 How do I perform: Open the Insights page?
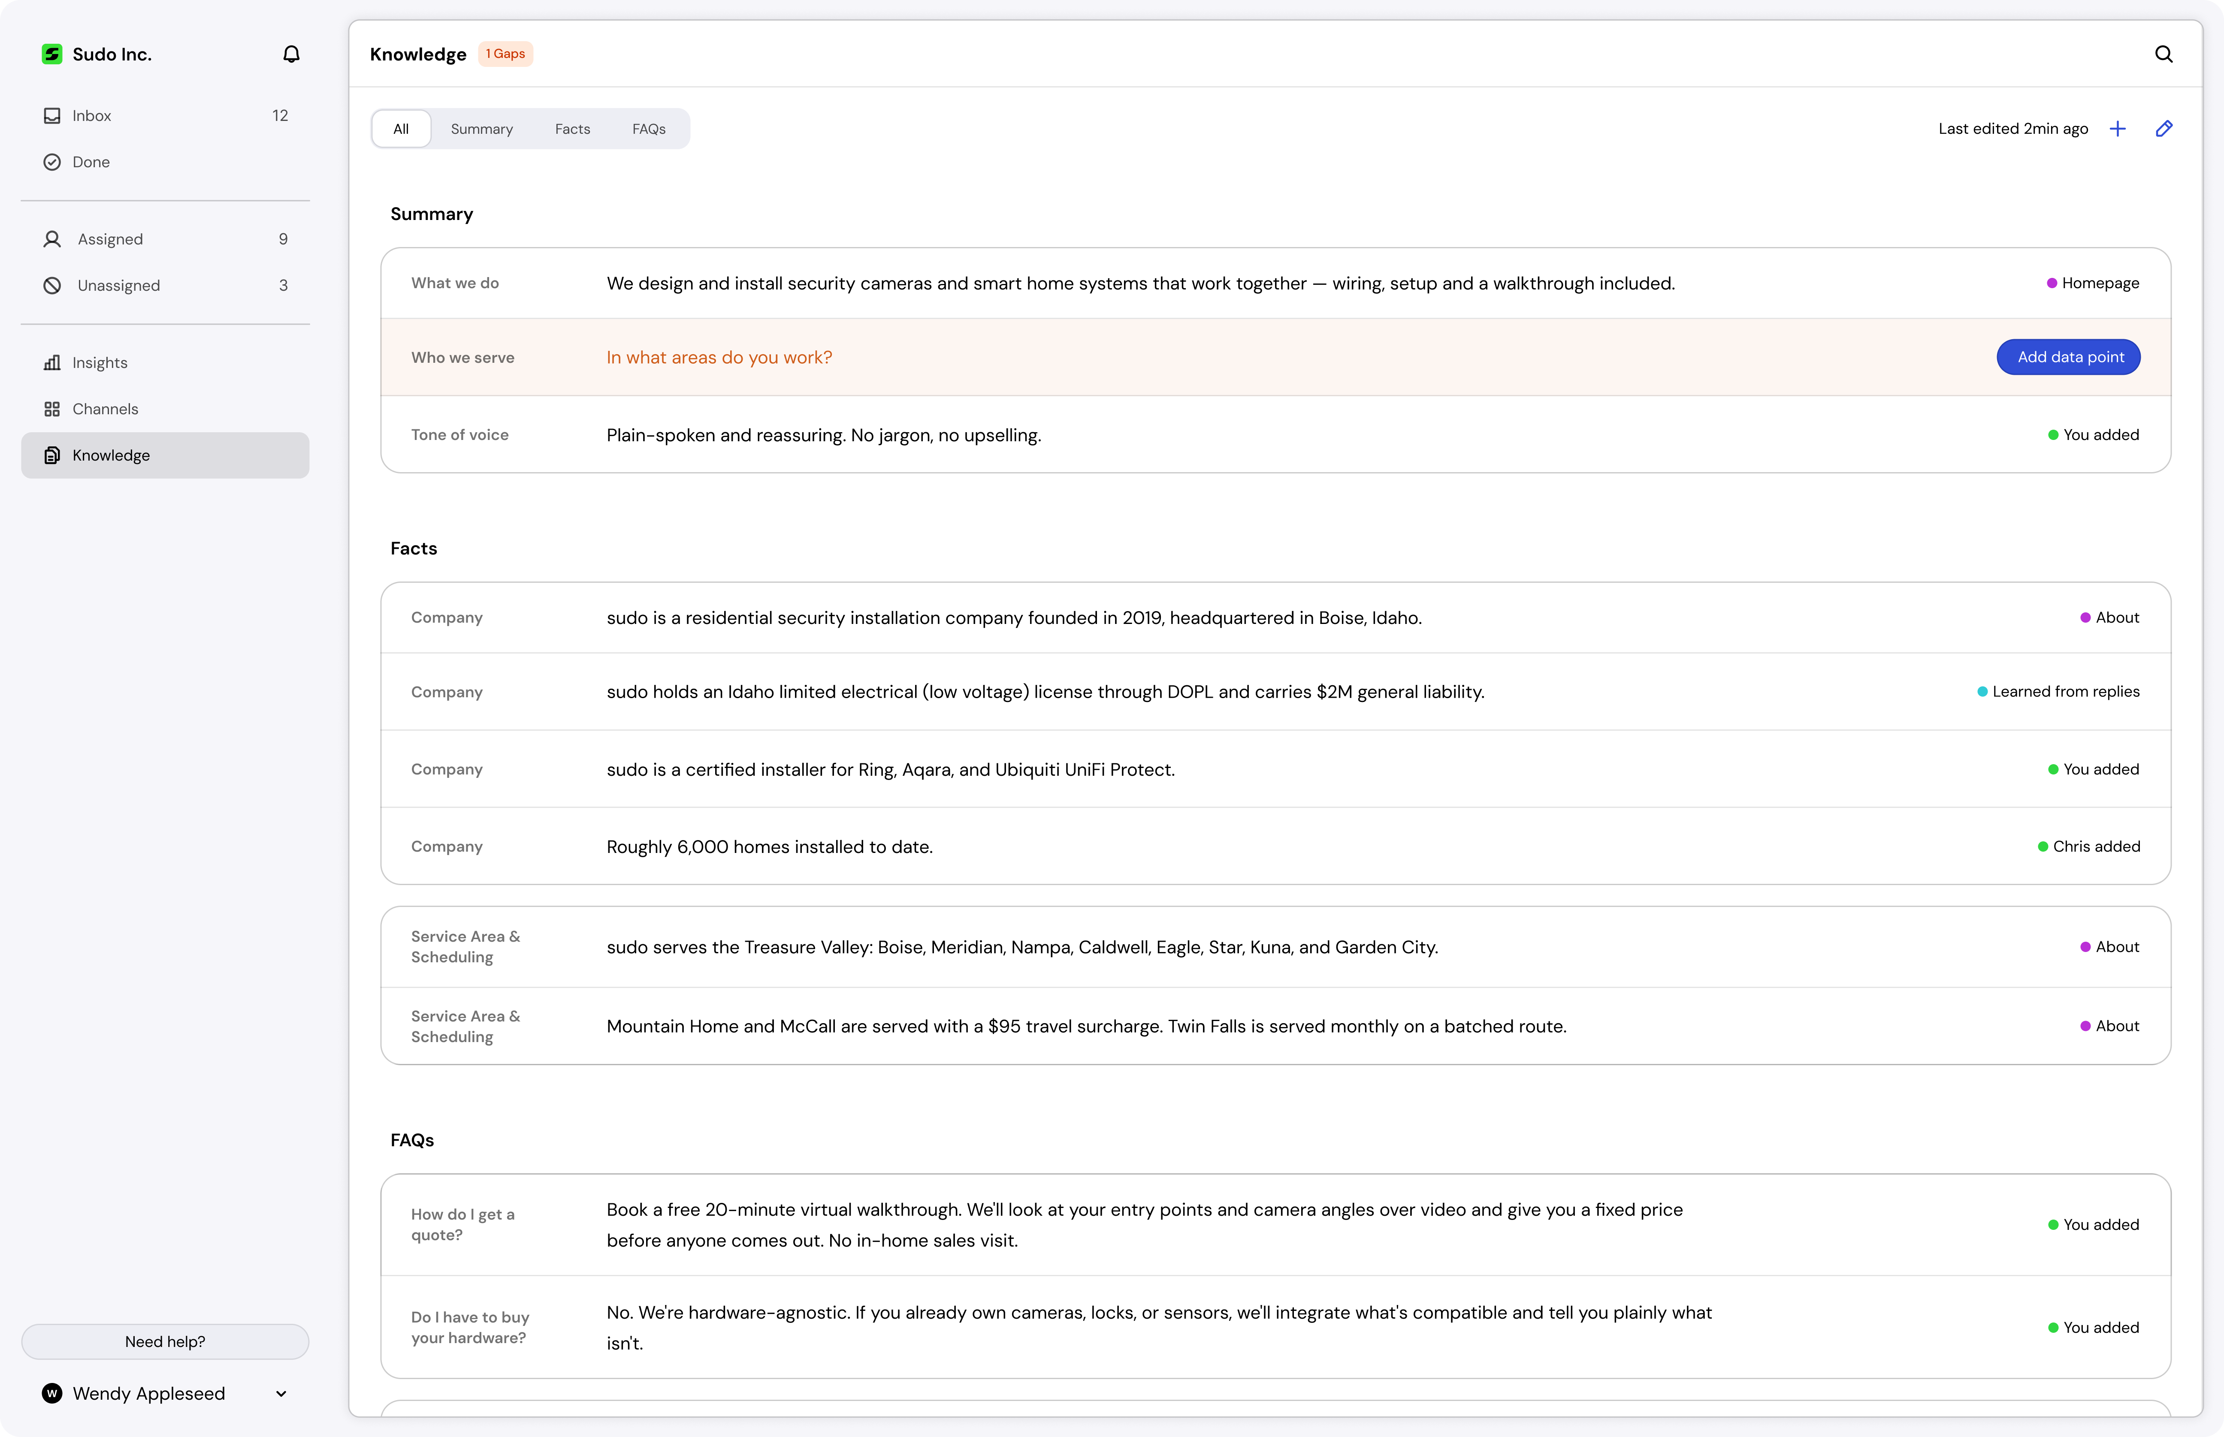165,363
